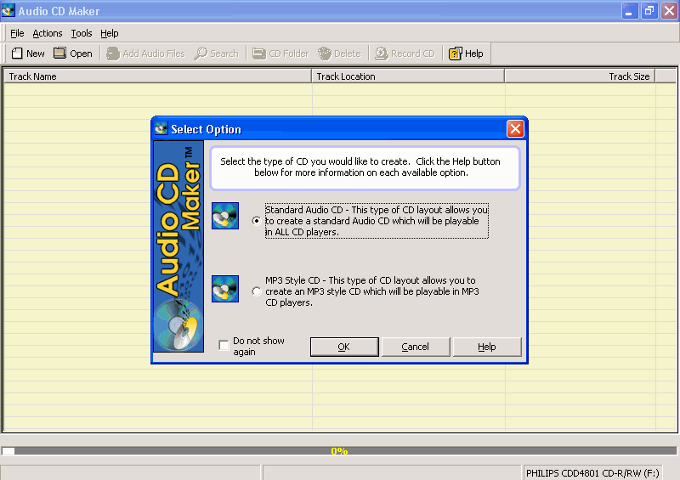Click the Open toolbar icon

(59, 53)
